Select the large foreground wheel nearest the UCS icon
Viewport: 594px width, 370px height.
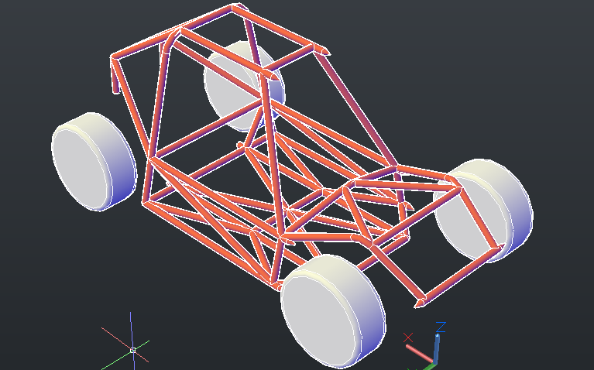point(333,311)
